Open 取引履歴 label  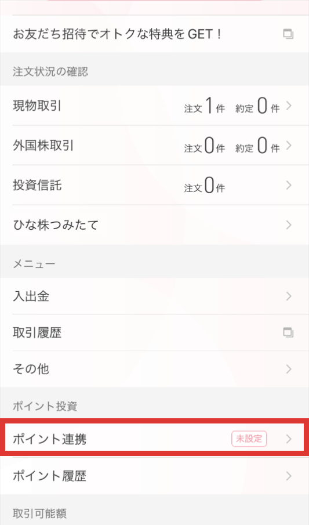tap(37, 332)
